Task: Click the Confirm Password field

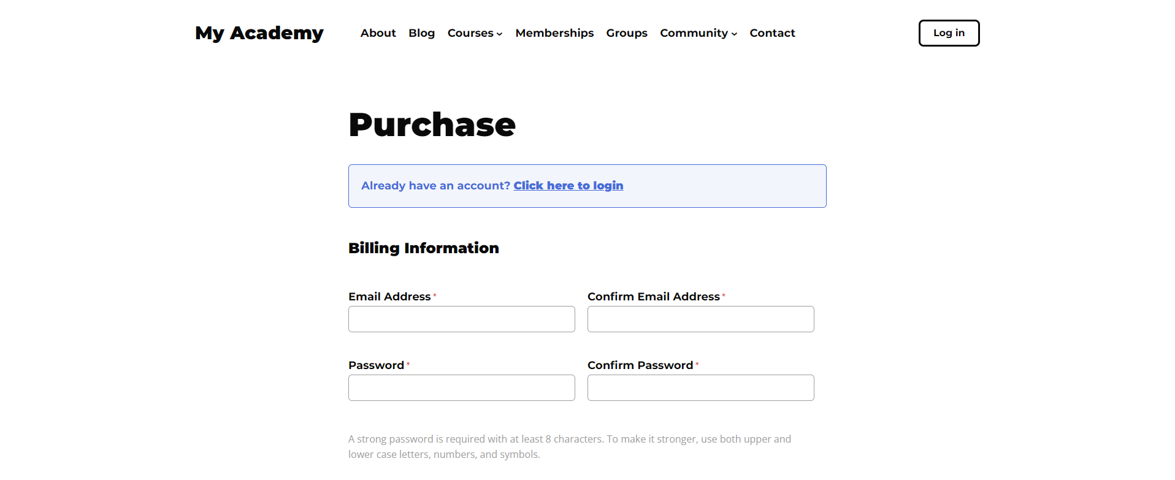Action: pos(700,387)
